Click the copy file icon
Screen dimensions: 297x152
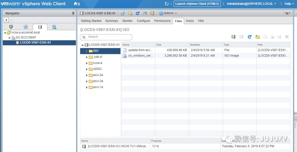(x=265, y=37)
